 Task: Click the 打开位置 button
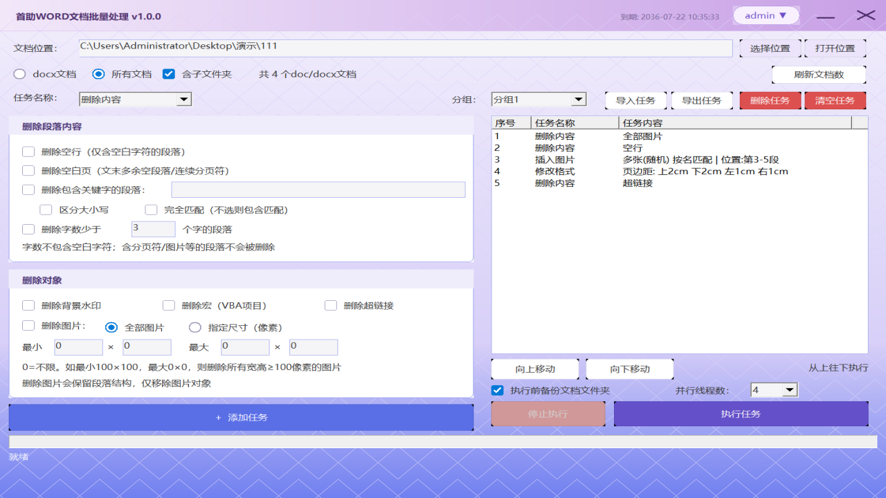tap(835, 48)
